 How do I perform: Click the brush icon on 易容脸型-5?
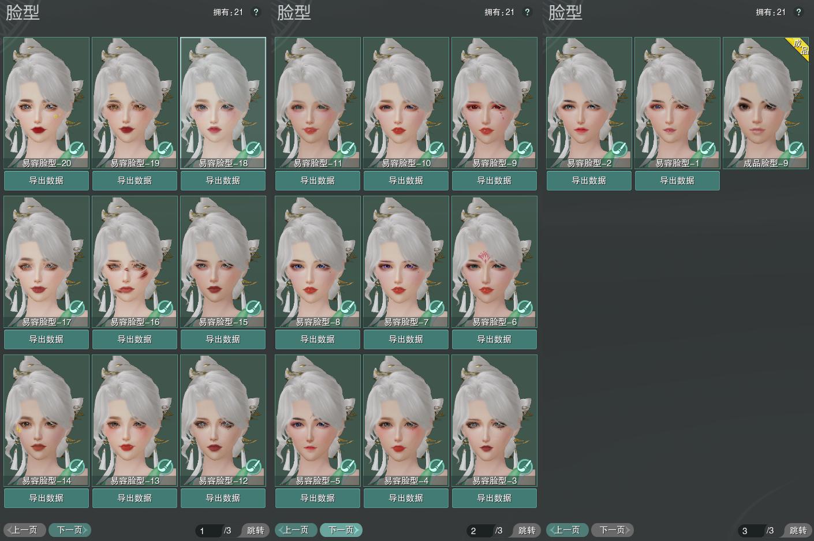348,467
